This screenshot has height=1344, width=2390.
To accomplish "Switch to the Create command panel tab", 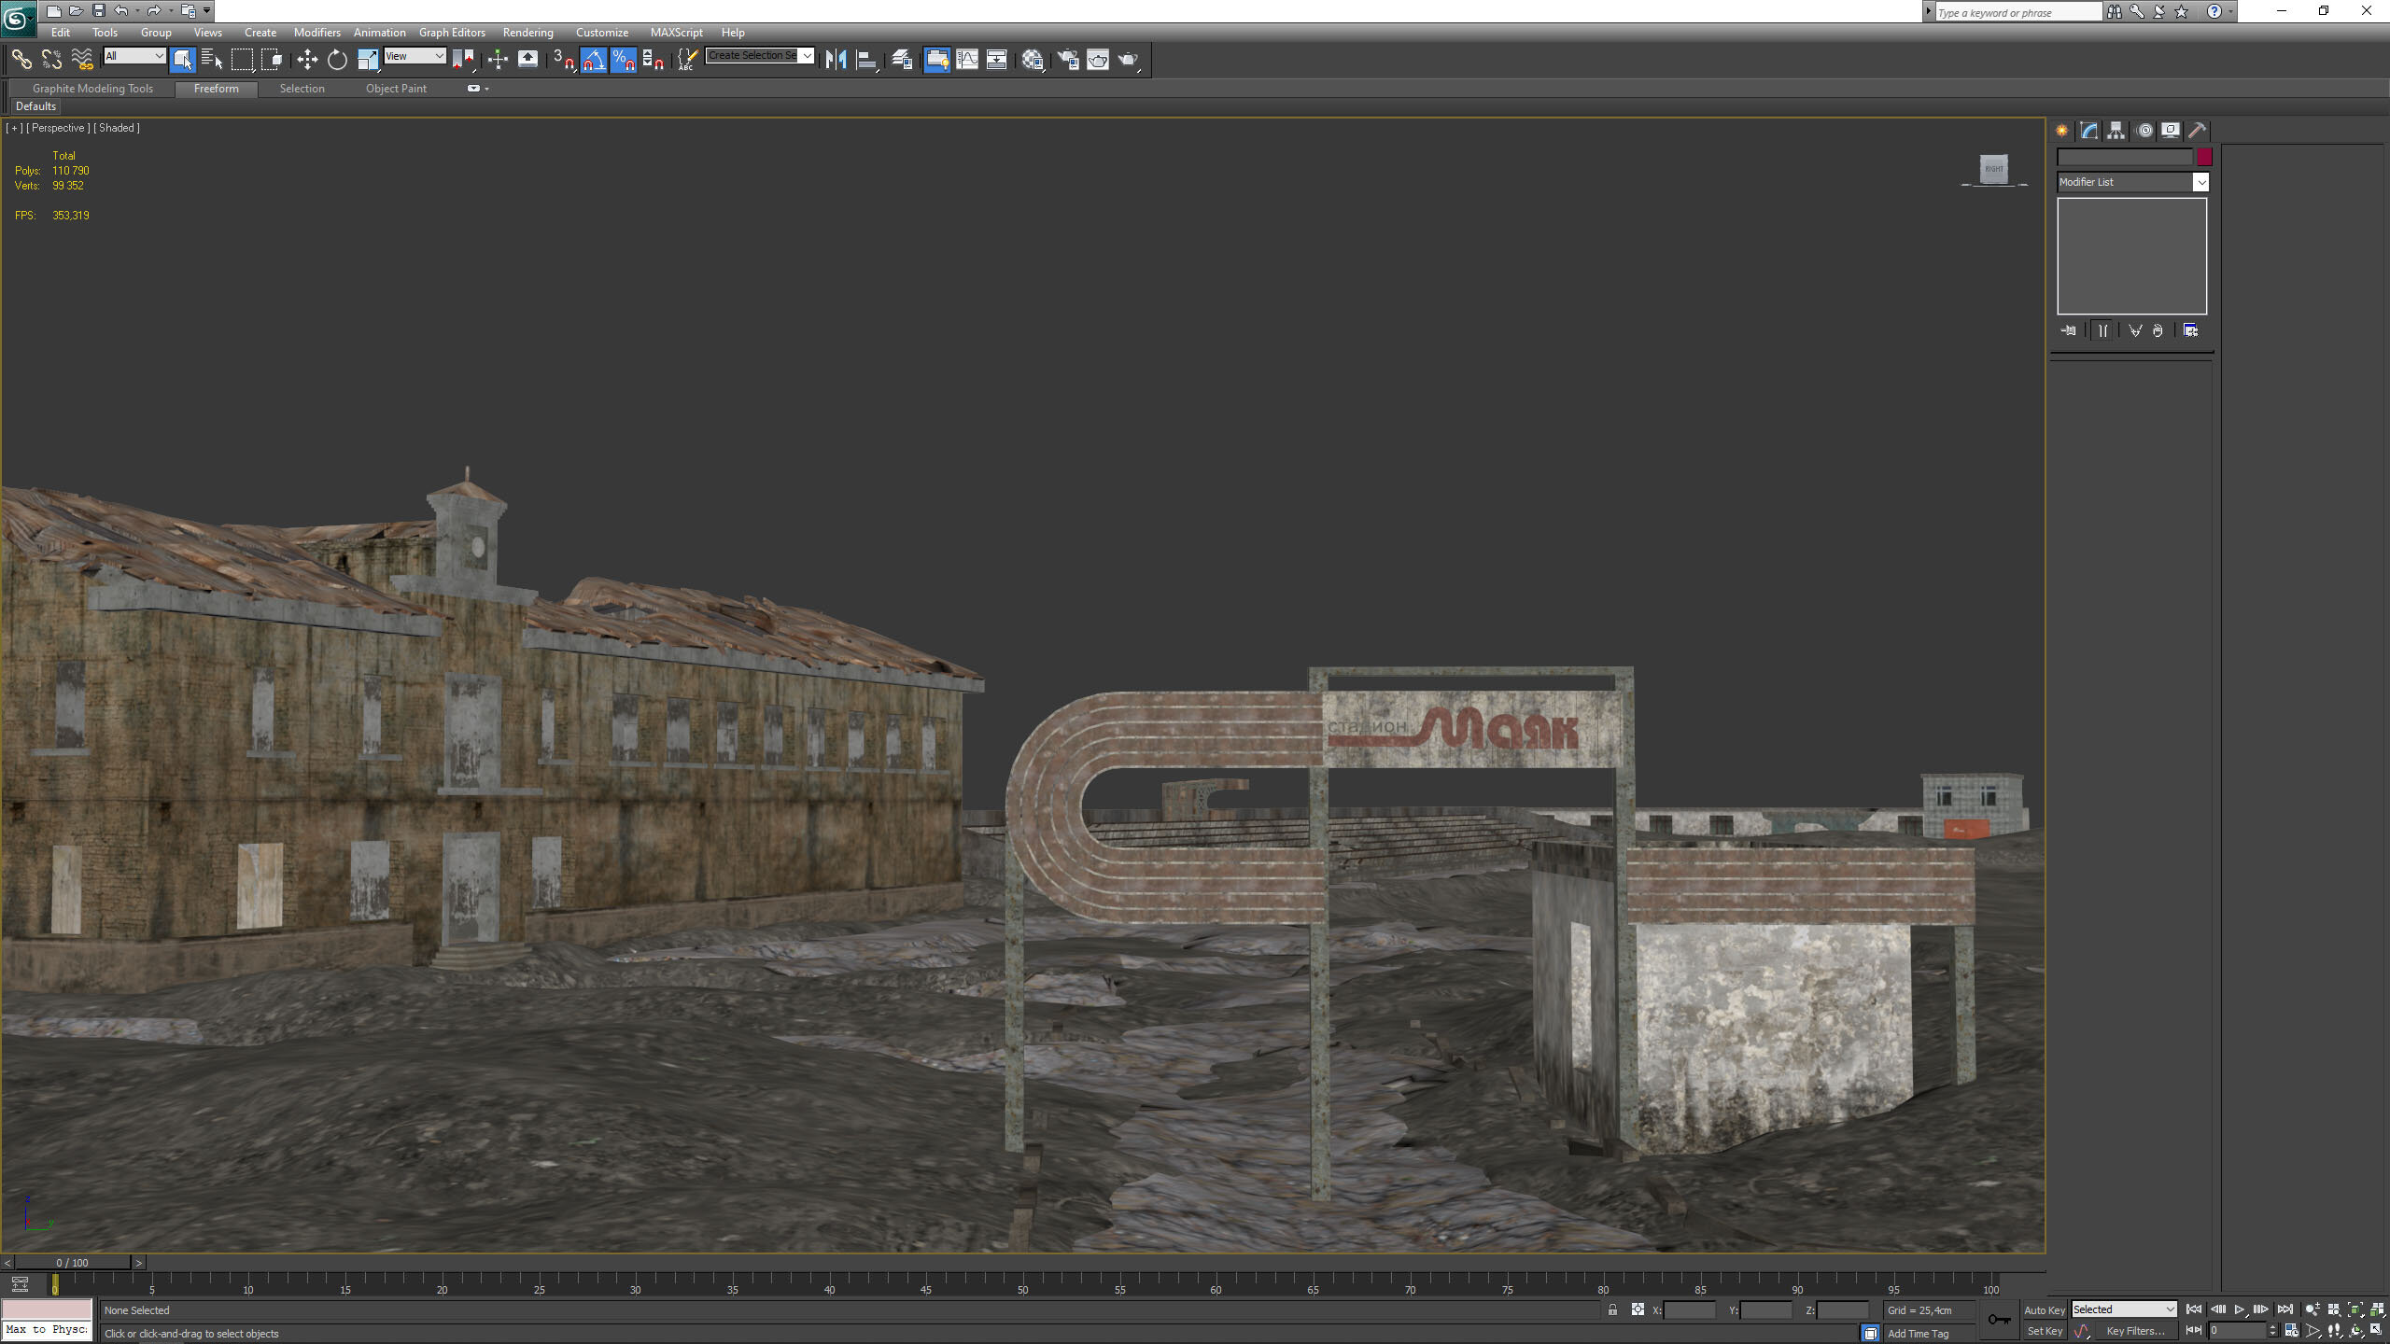I will (2061, 131).
